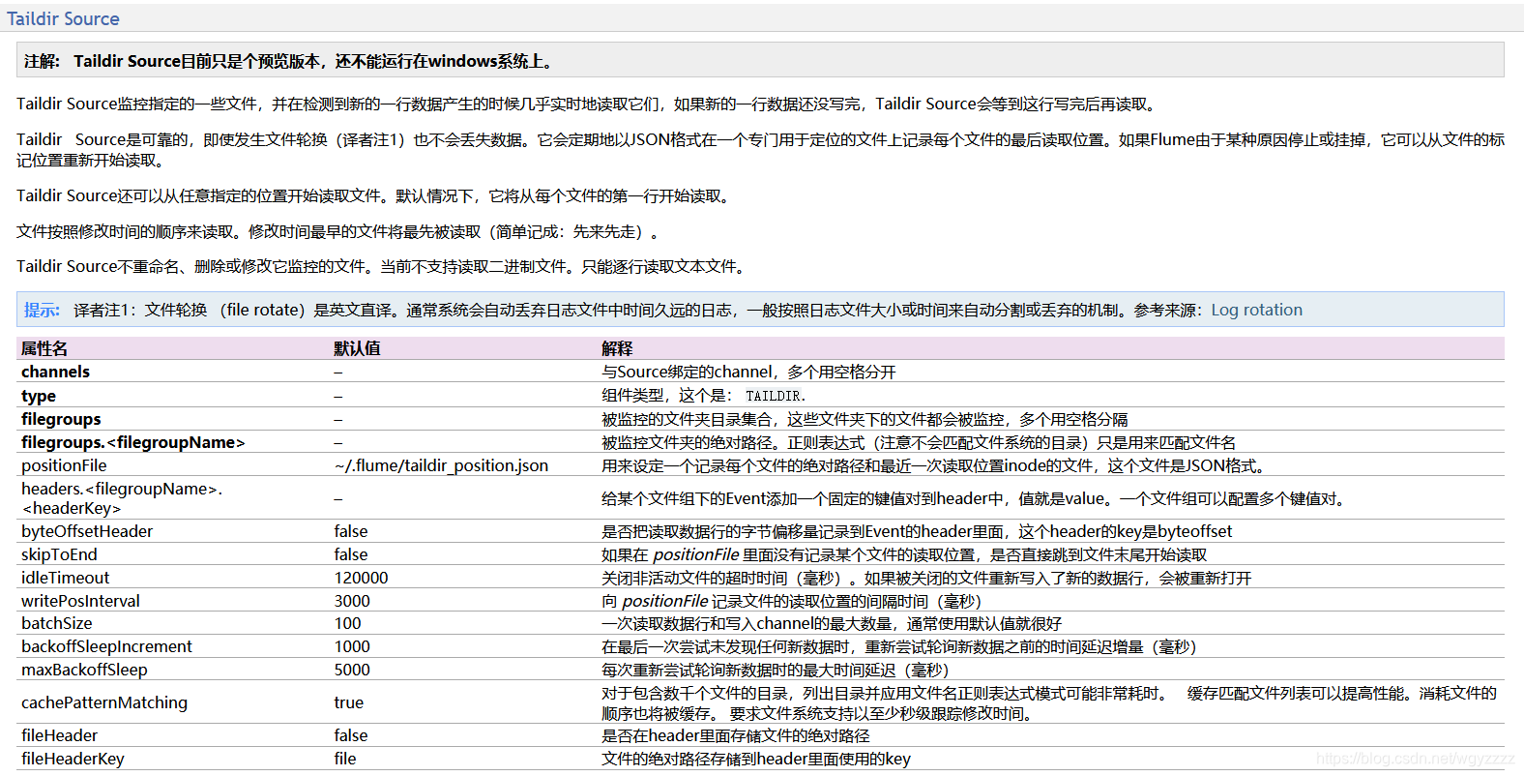Image resolution: width=1524 pixels, height=776 pixels.
Task: Click the Taildir Source heading
Action: tap(63, 18)
